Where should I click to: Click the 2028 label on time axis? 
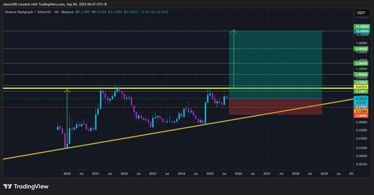coord(295,173)
